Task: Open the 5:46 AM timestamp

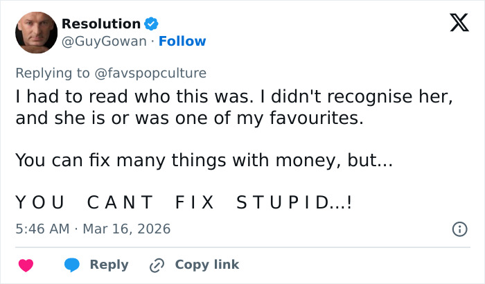Action: pyautogui.click(x=44, y=229)
